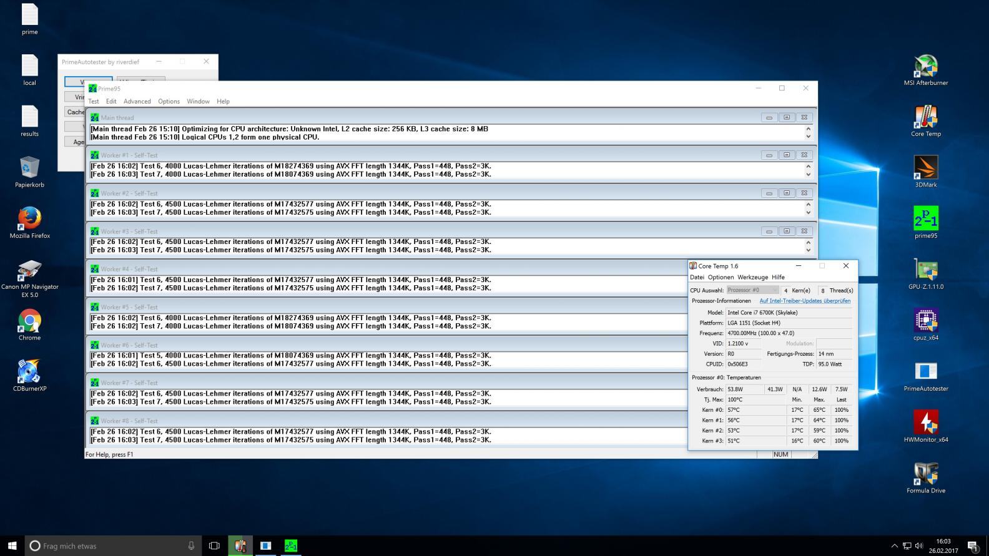Launch 3DMark desktop shortcut
The height and width of the screenshot is (556, 989).
point(926,172)
